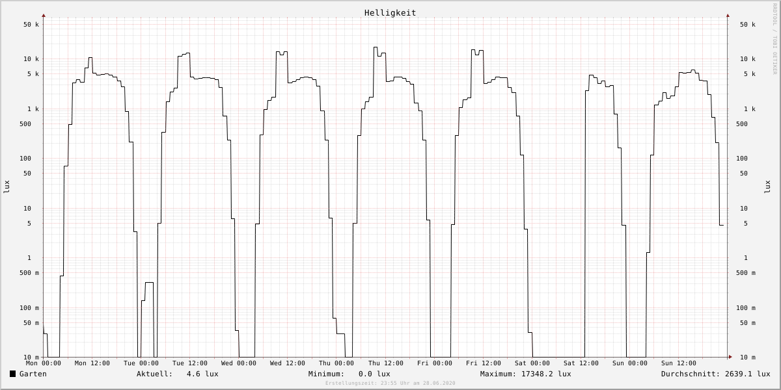Click the "Thu 00:00" time axis label
The height and width of the screenshot is (390, 781).
pos(336,363)
